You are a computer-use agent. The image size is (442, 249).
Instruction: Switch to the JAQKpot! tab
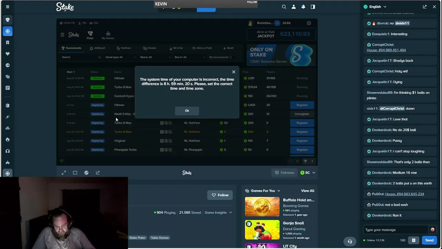click(x=97, y=48)
